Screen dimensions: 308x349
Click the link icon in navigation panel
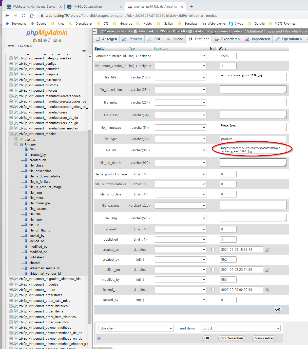click(84, 51)
